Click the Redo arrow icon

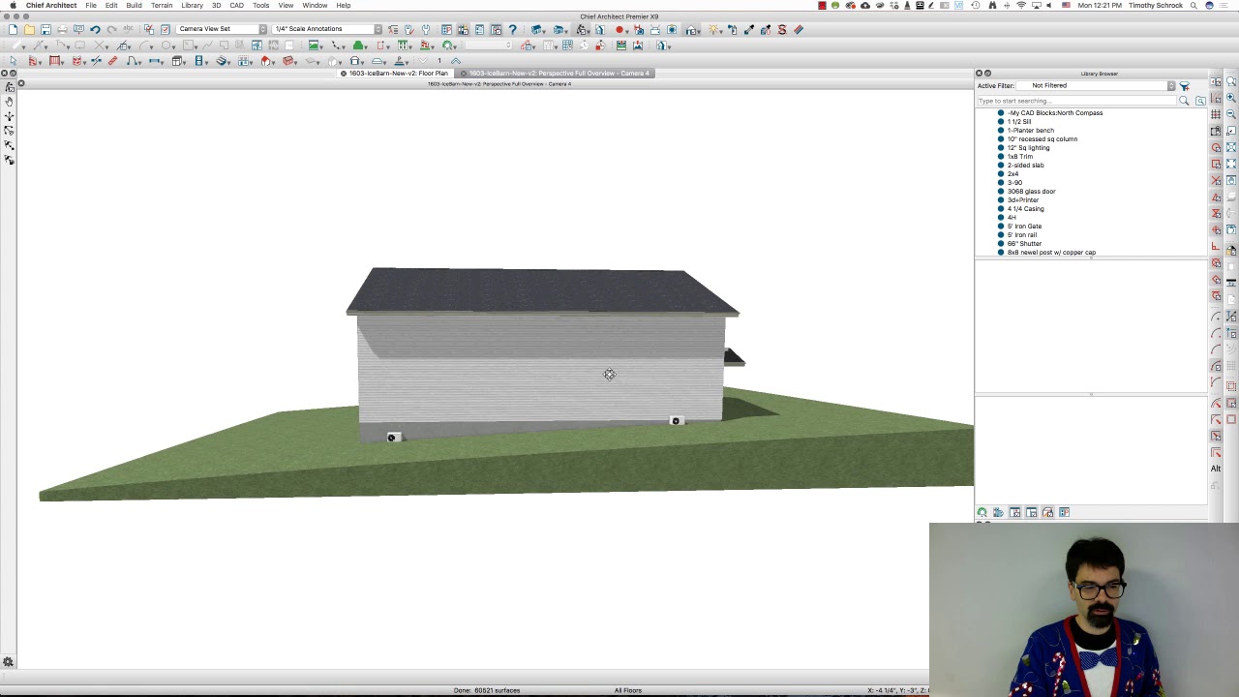[111, 29]
